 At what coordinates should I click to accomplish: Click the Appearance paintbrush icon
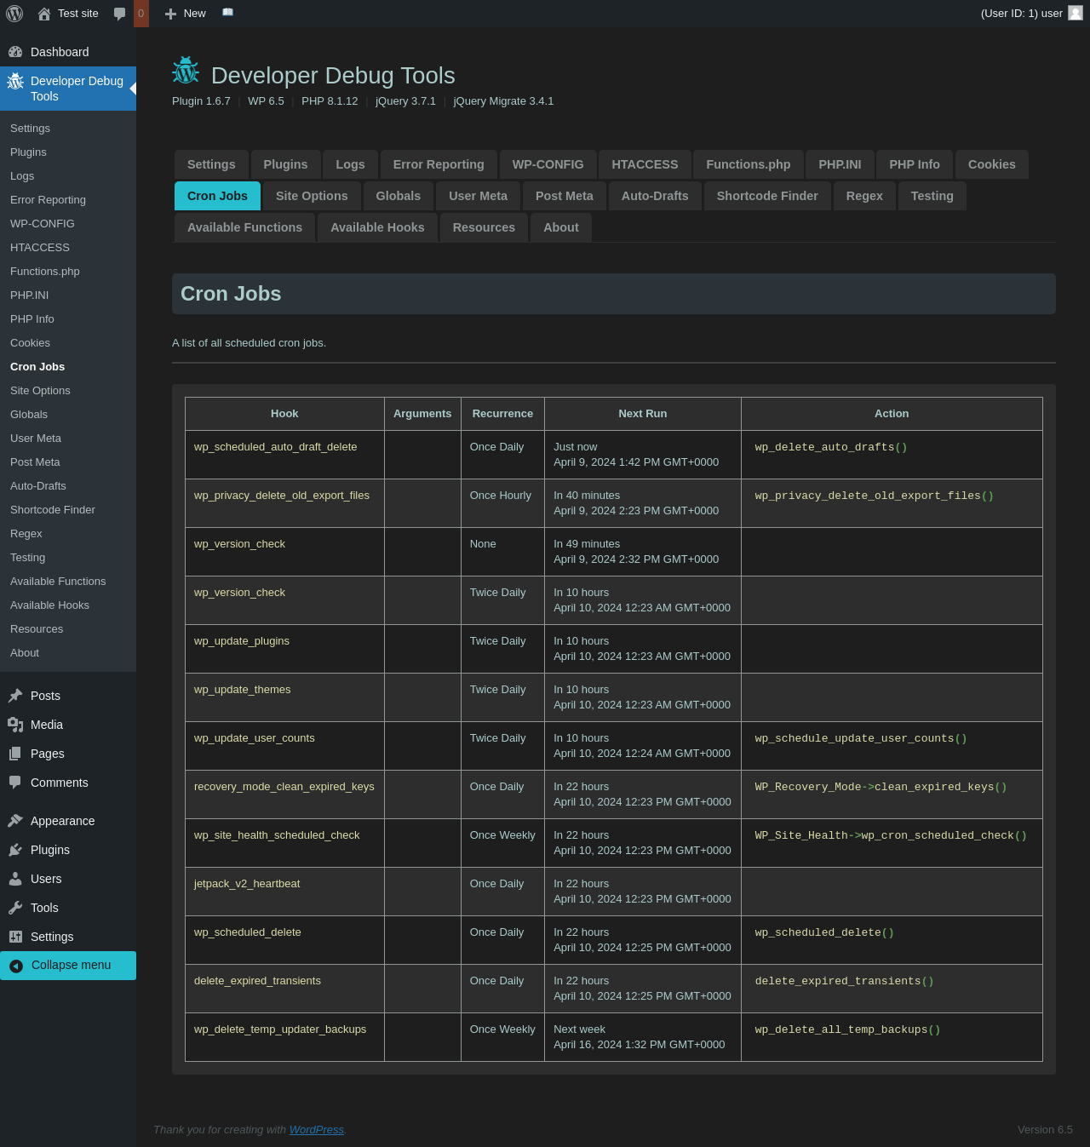[x=15, y=821]
